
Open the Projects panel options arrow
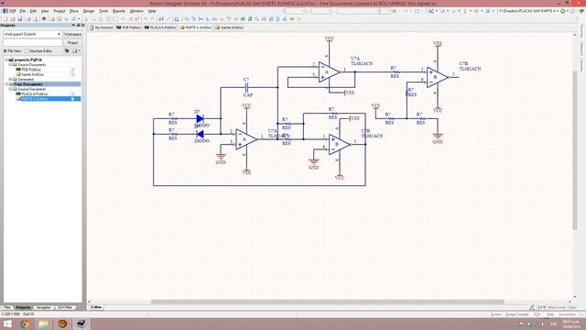(73, 25)
